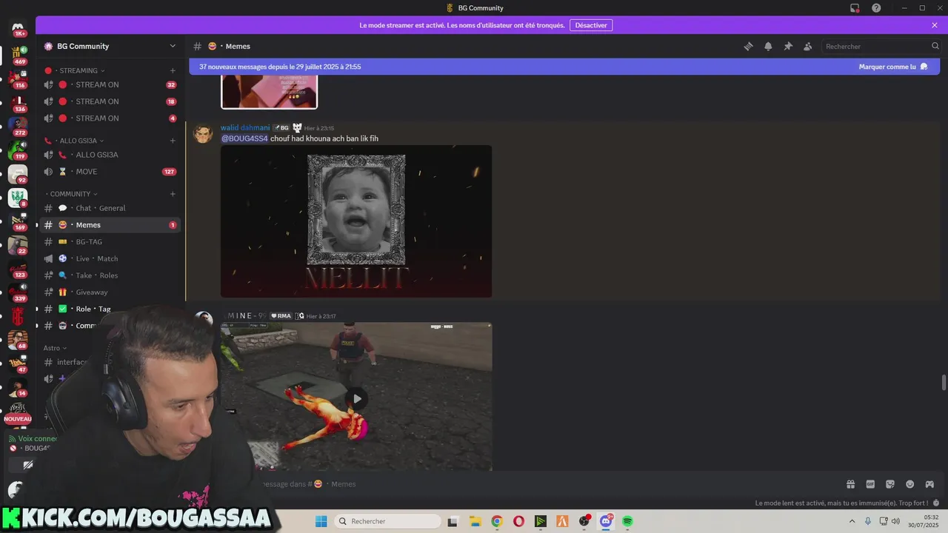Join the MOVE voice channel
The height and width of the screenshot is (533, 948).
(x=110, y=172)
